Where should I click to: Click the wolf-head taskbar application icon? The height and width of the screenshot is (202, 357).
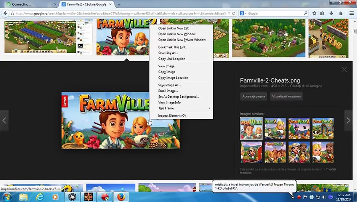[x=72, y=197]
